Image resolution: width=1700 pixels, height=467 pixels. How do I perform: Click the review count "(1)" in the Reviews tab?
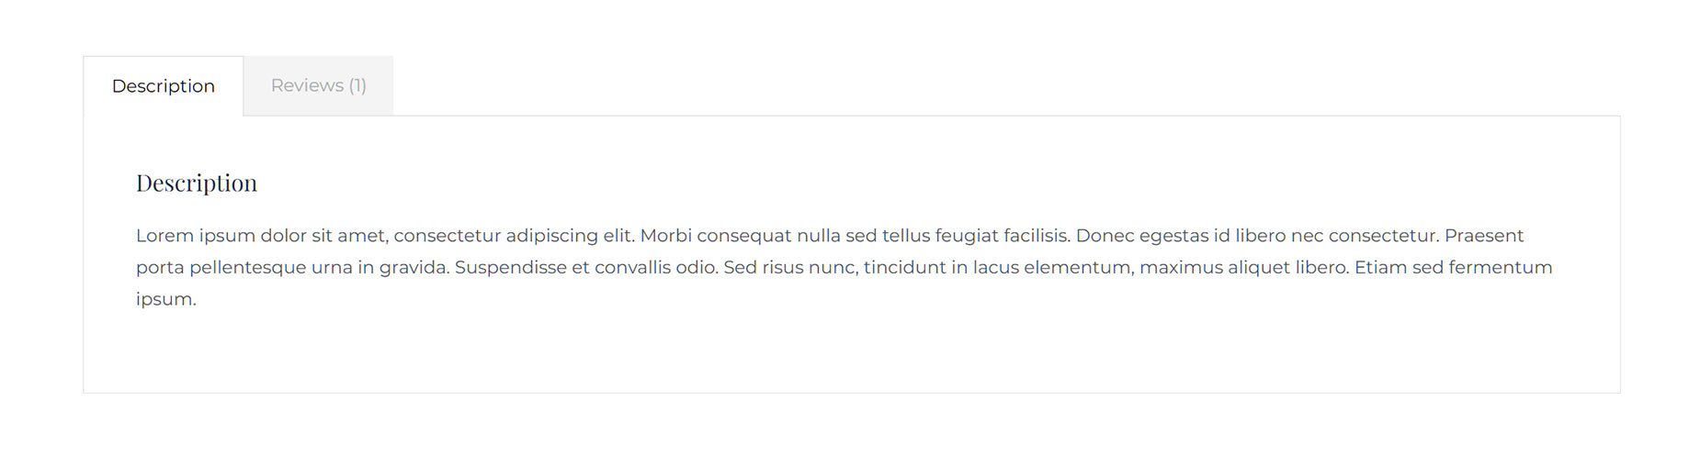point(357,85)
